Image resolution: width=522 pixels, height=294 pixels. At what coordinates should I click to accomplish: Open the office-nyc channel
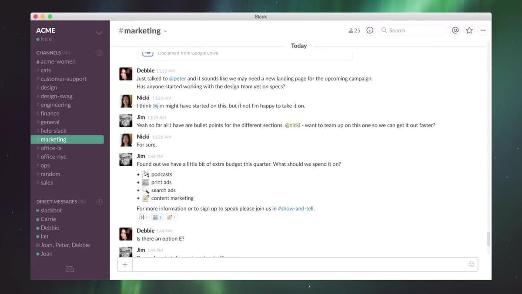point(53,157)
